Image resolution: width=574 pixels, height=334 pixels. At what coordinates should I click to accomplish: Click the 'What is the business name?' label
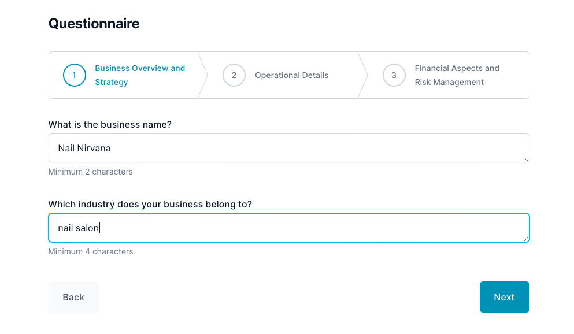pos(110,124)
